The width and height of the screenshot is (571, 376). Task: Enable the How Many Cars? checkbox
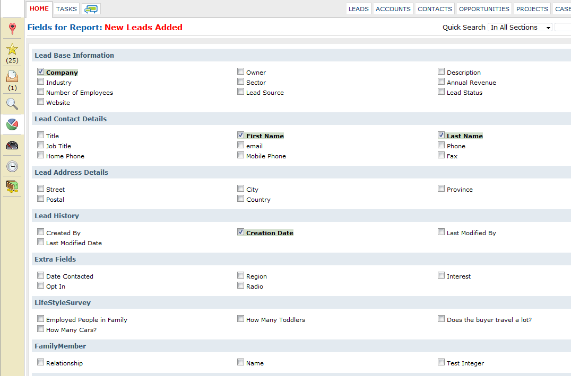click(x=40, y=329)
